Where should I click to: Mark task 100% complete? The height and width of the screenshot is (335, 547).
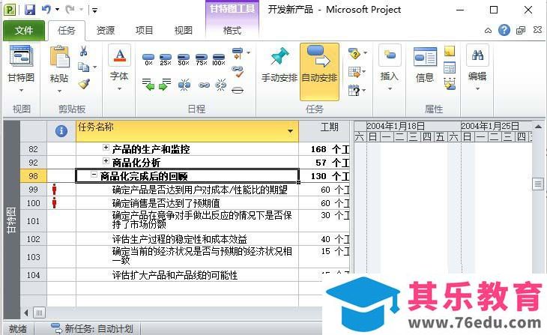click(x=219, y=60)
